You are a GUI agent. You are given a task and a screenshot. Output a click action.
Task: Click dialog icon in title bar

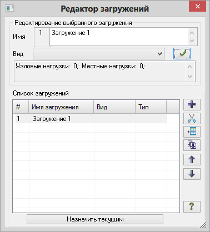click(x=10, y=8)
